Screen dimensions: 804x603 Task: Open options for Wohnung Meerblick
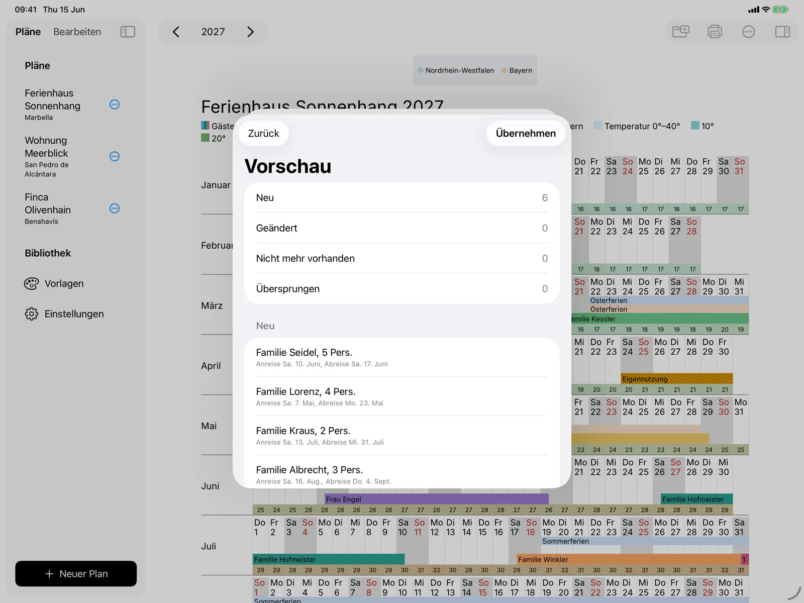pos(115,156)
